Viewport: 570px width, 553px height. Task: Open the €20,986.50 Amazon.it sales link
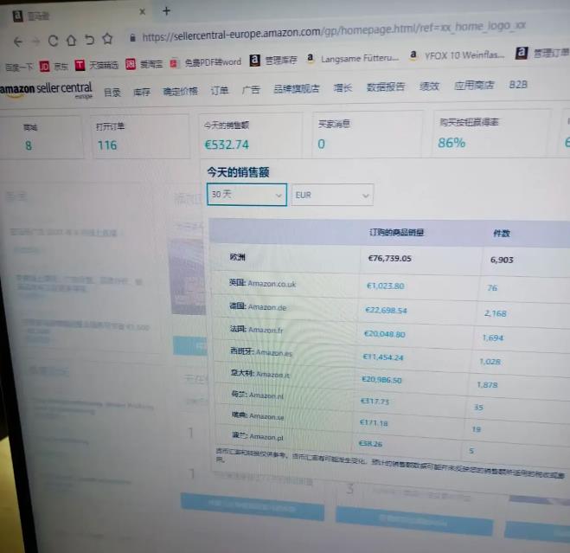pyautogui.click(x=381, y=380)
